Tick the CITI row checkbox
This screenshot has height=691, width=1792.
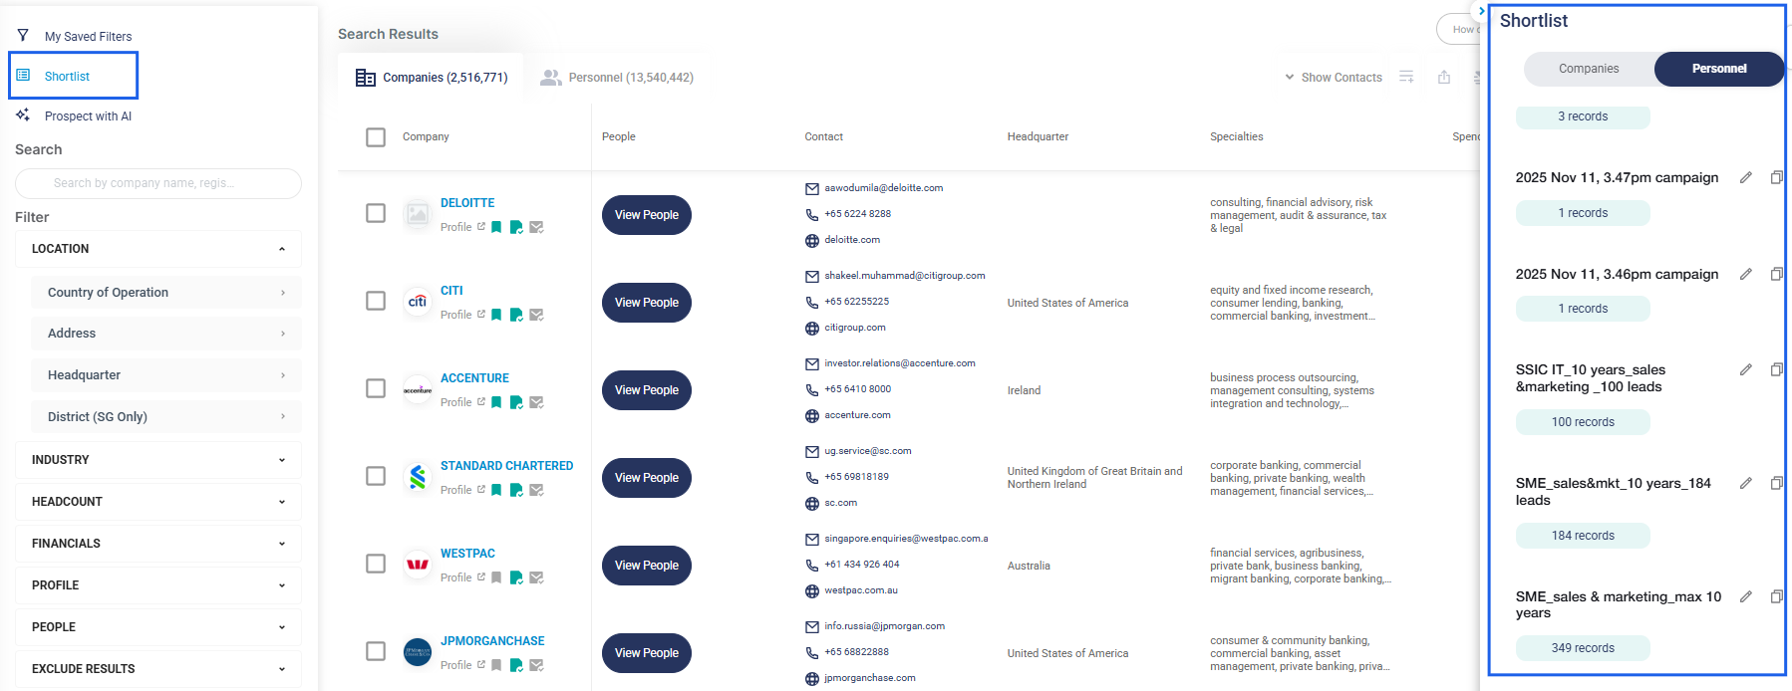(x=376, y=301)
